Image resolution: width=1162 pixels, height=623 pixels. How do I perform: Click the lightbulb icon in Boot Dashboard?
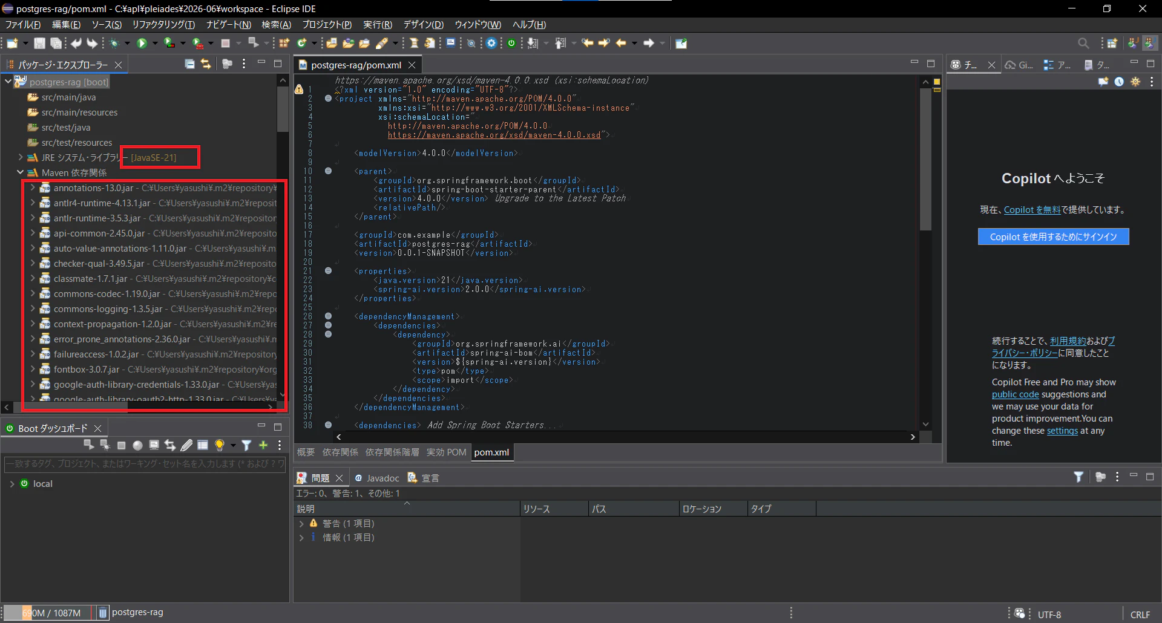(220, 445)
